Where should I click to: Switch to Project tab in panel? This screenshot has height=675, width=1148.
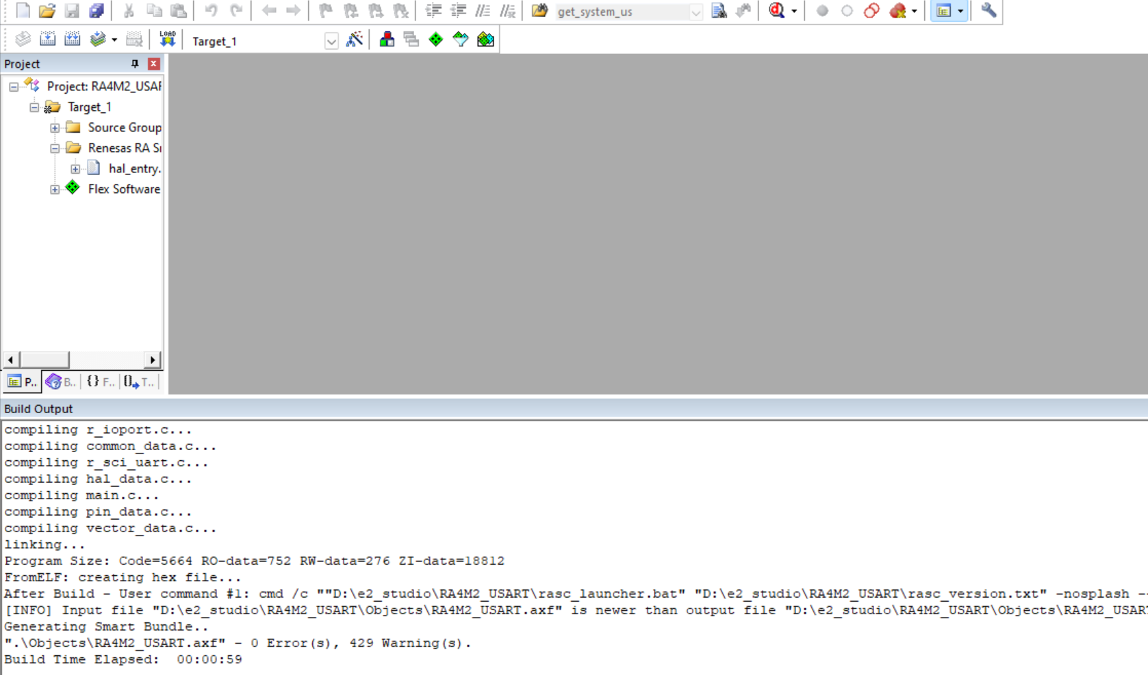point(22,382)
